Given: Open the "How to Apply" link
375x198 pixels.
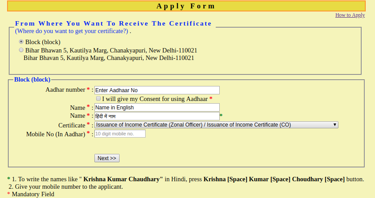Looking at the screenshot, I should point(350,15).
